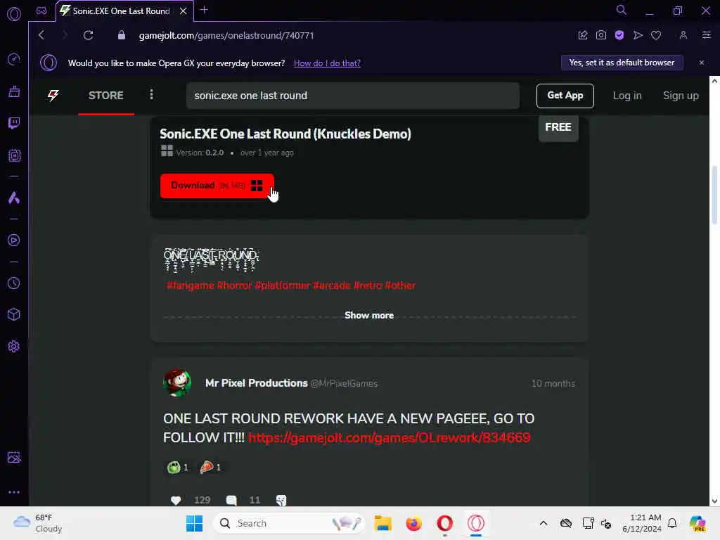The height and width of the screenshot is (540, 720).
Task: Open the OLrework game page link
Action: pos(390,437)
